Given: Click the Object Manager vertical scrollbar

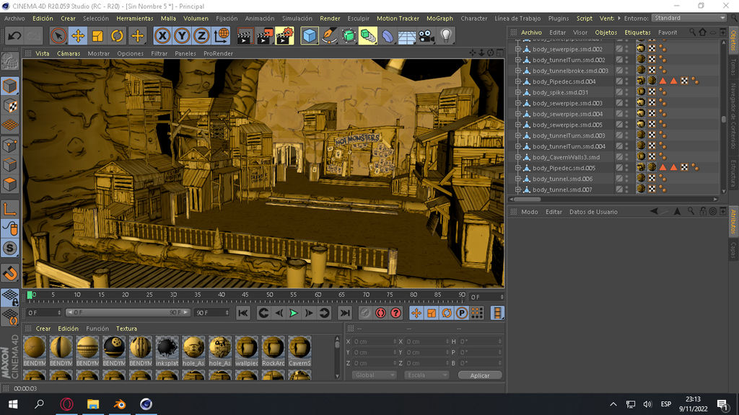Looking at the screenshot, I should tap(724, 120).
